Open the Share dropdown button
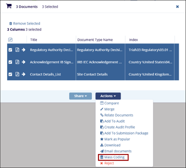Viewport: 186px width, 168px height. 81,96
